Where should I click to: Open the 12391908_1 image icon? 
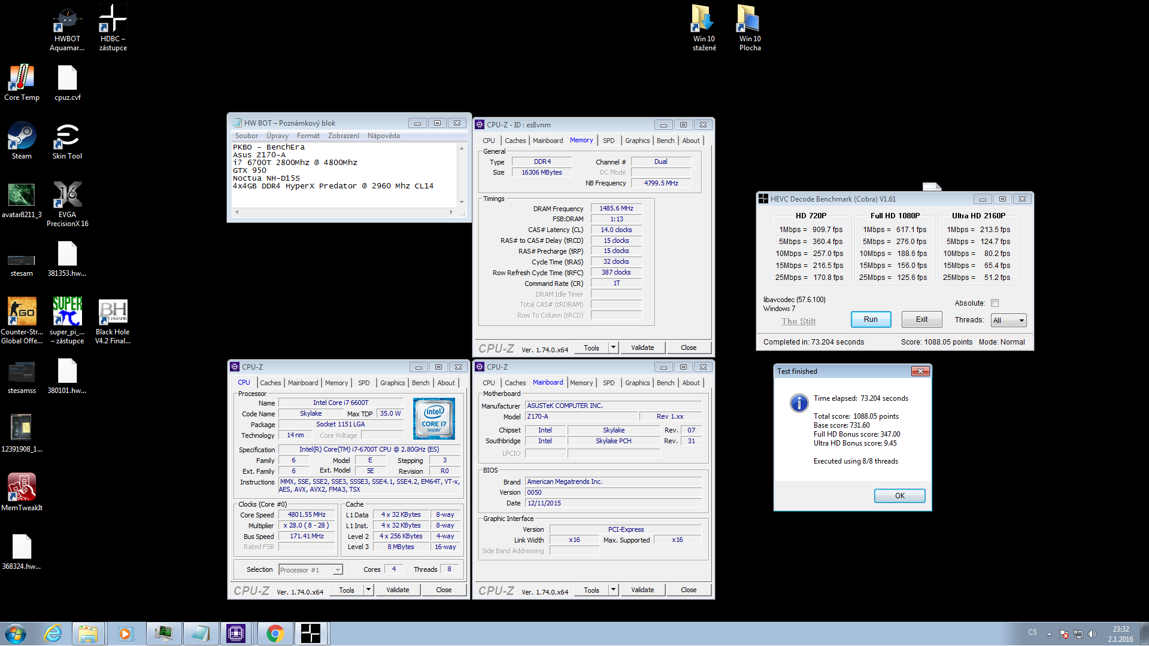click(x=22, y=433)
